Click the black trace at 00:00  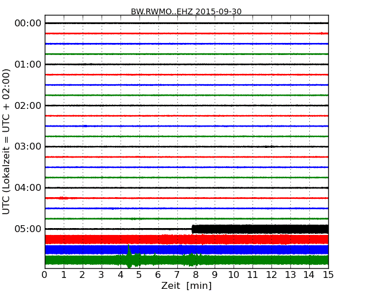(187, 23)
